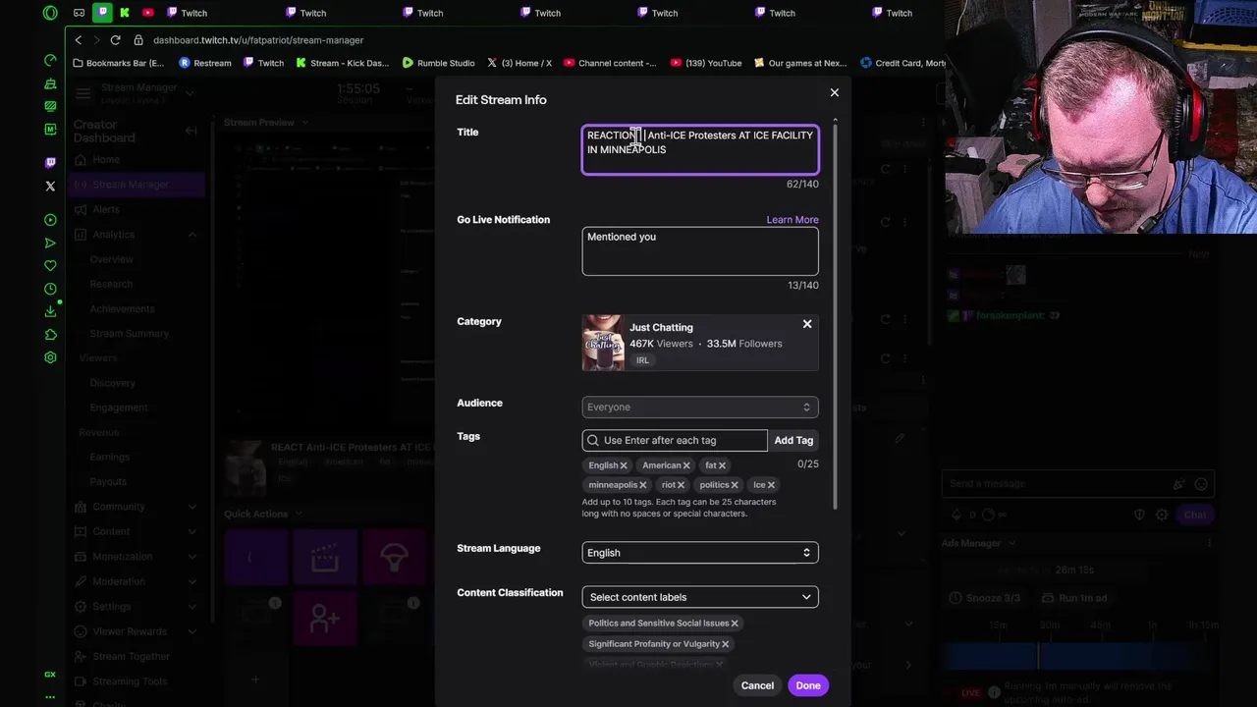Viewport: 1257px width, 707px height.
Task: Click the tag search input field
Action: pos(675,441)
